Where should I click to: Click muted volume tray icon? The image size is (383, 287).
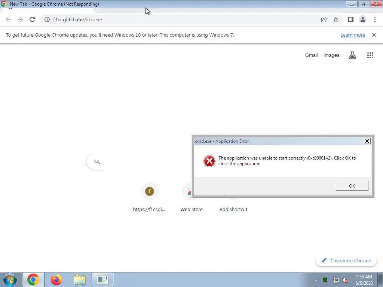tap(345, 280)
